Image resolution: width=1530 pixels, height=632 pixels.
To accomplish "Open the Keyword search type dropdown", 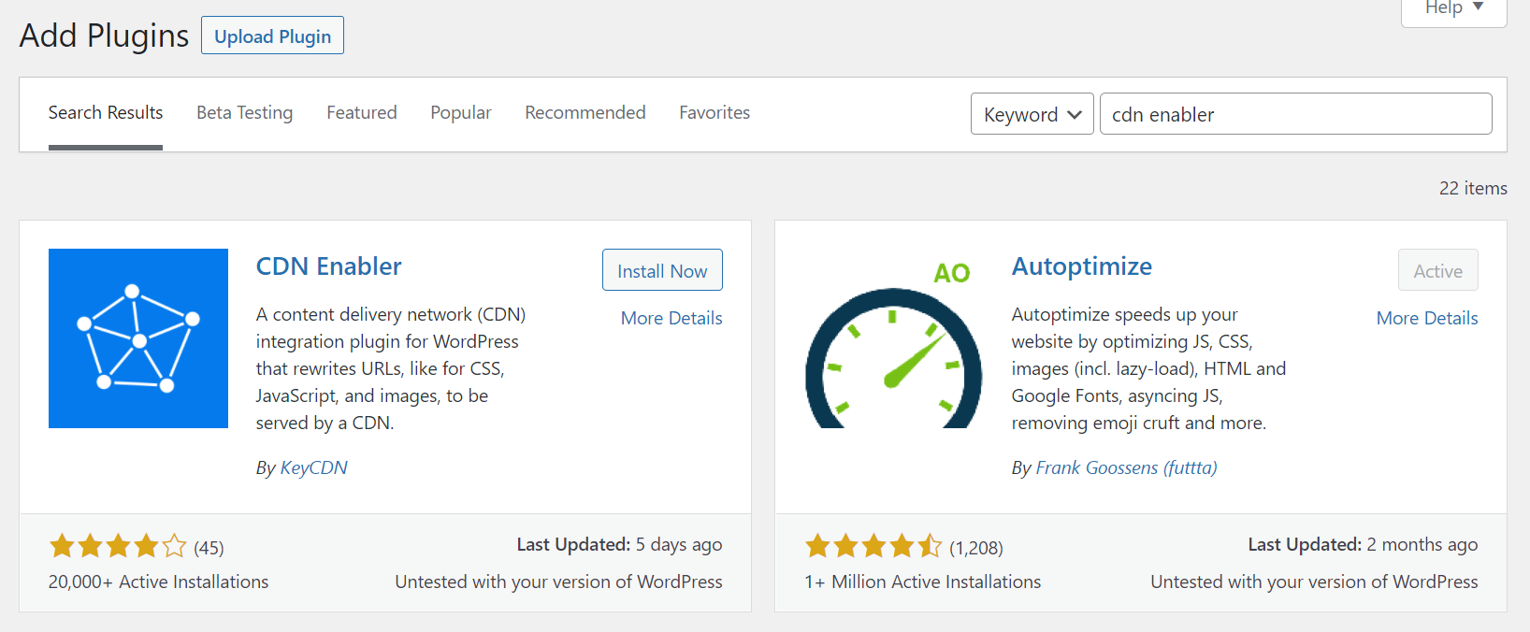I will tap(1032, 114).
